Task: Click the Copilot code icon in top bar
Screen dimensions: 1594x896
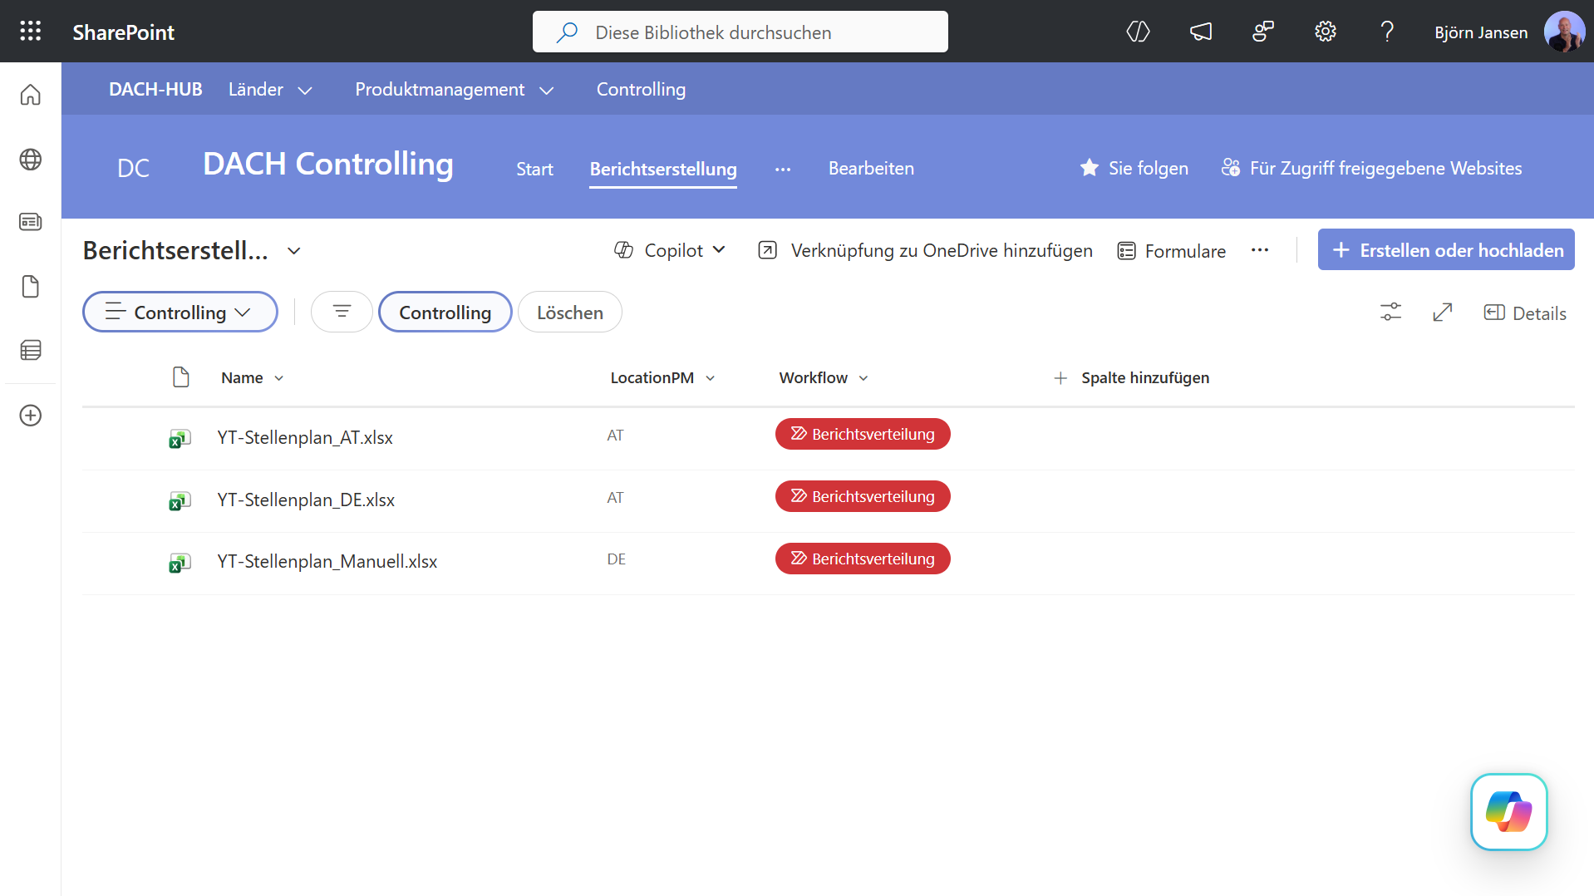Action: coord(1138,32)
